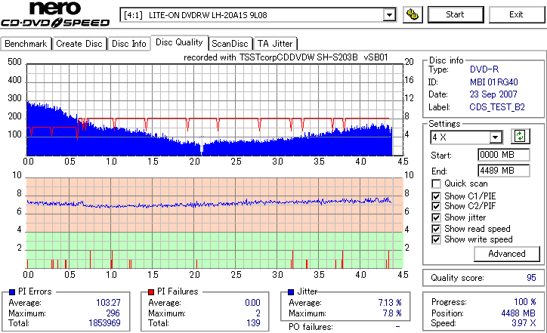The width and height of the screenshot is (547, 333).
Task: Click the blue PI Errors legend square
Action: 12,292
